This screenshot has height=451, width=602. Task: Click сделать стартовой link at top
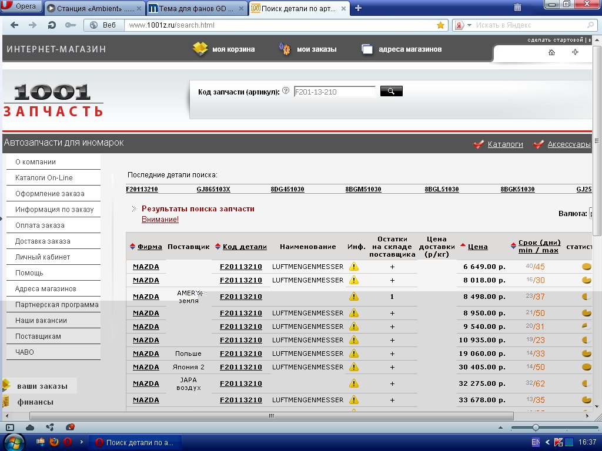click(555, 40)
